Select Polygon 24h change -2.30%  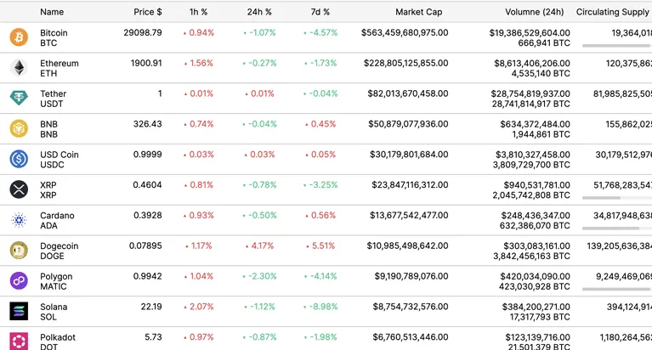(x=263, y=276)
